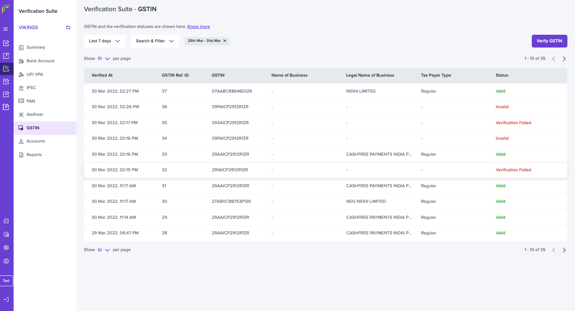The height and width of the screenshot is (311, 575).
Task: Select the GSTIN sidebar item
Action: tap(45, 128)
